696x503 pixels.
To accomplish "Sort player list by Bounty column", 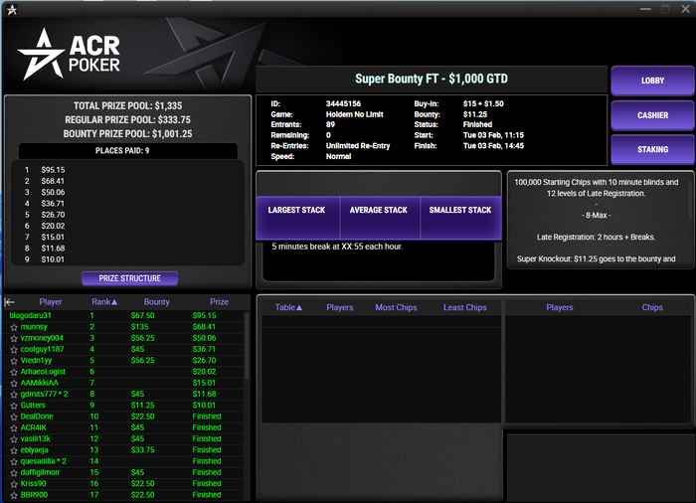I will tap(156, 302).
